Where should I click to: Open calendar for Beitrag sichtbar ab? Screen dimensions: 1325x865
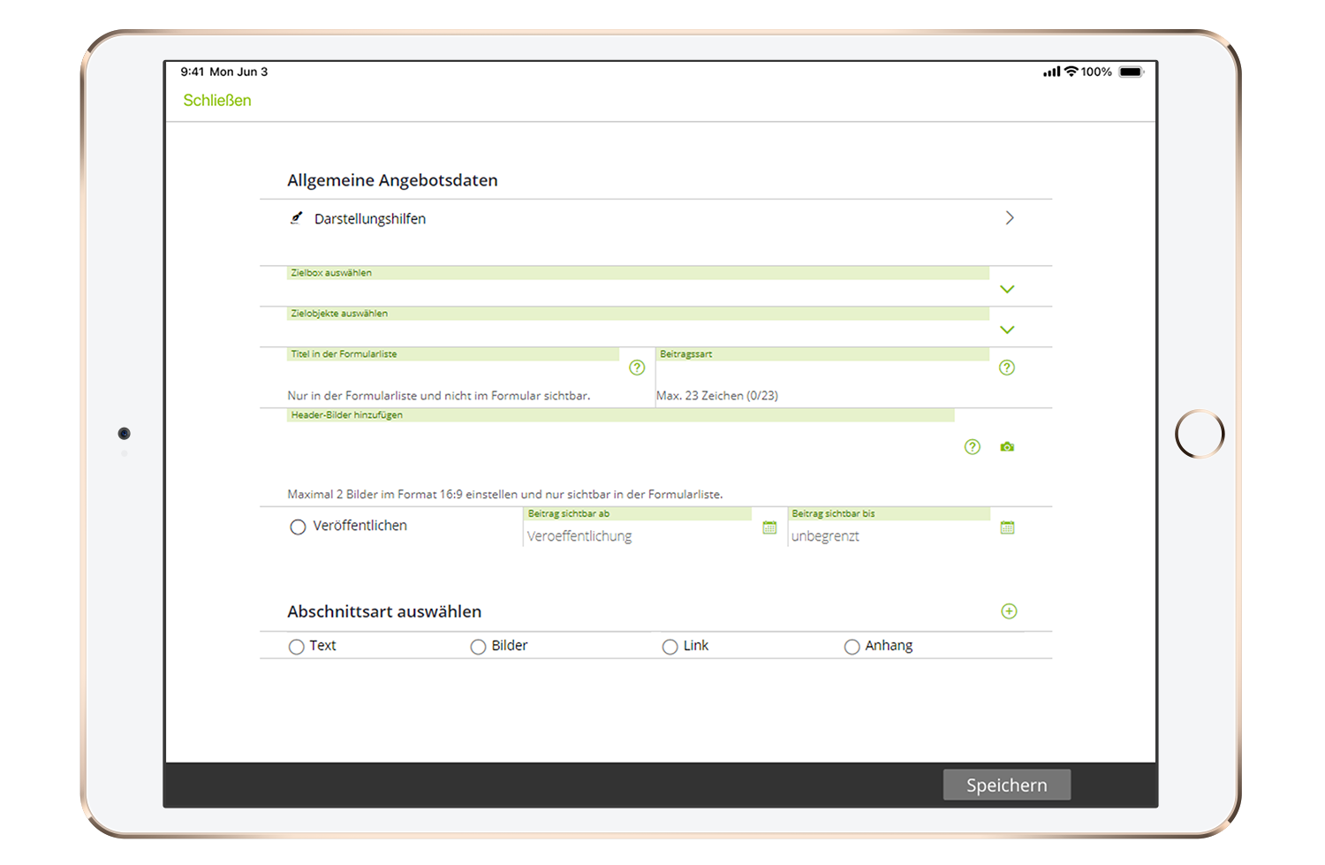769,527
